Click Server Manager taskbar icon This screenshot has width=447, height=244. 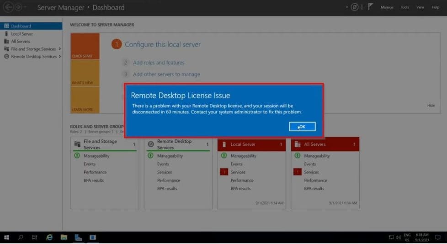78,238
